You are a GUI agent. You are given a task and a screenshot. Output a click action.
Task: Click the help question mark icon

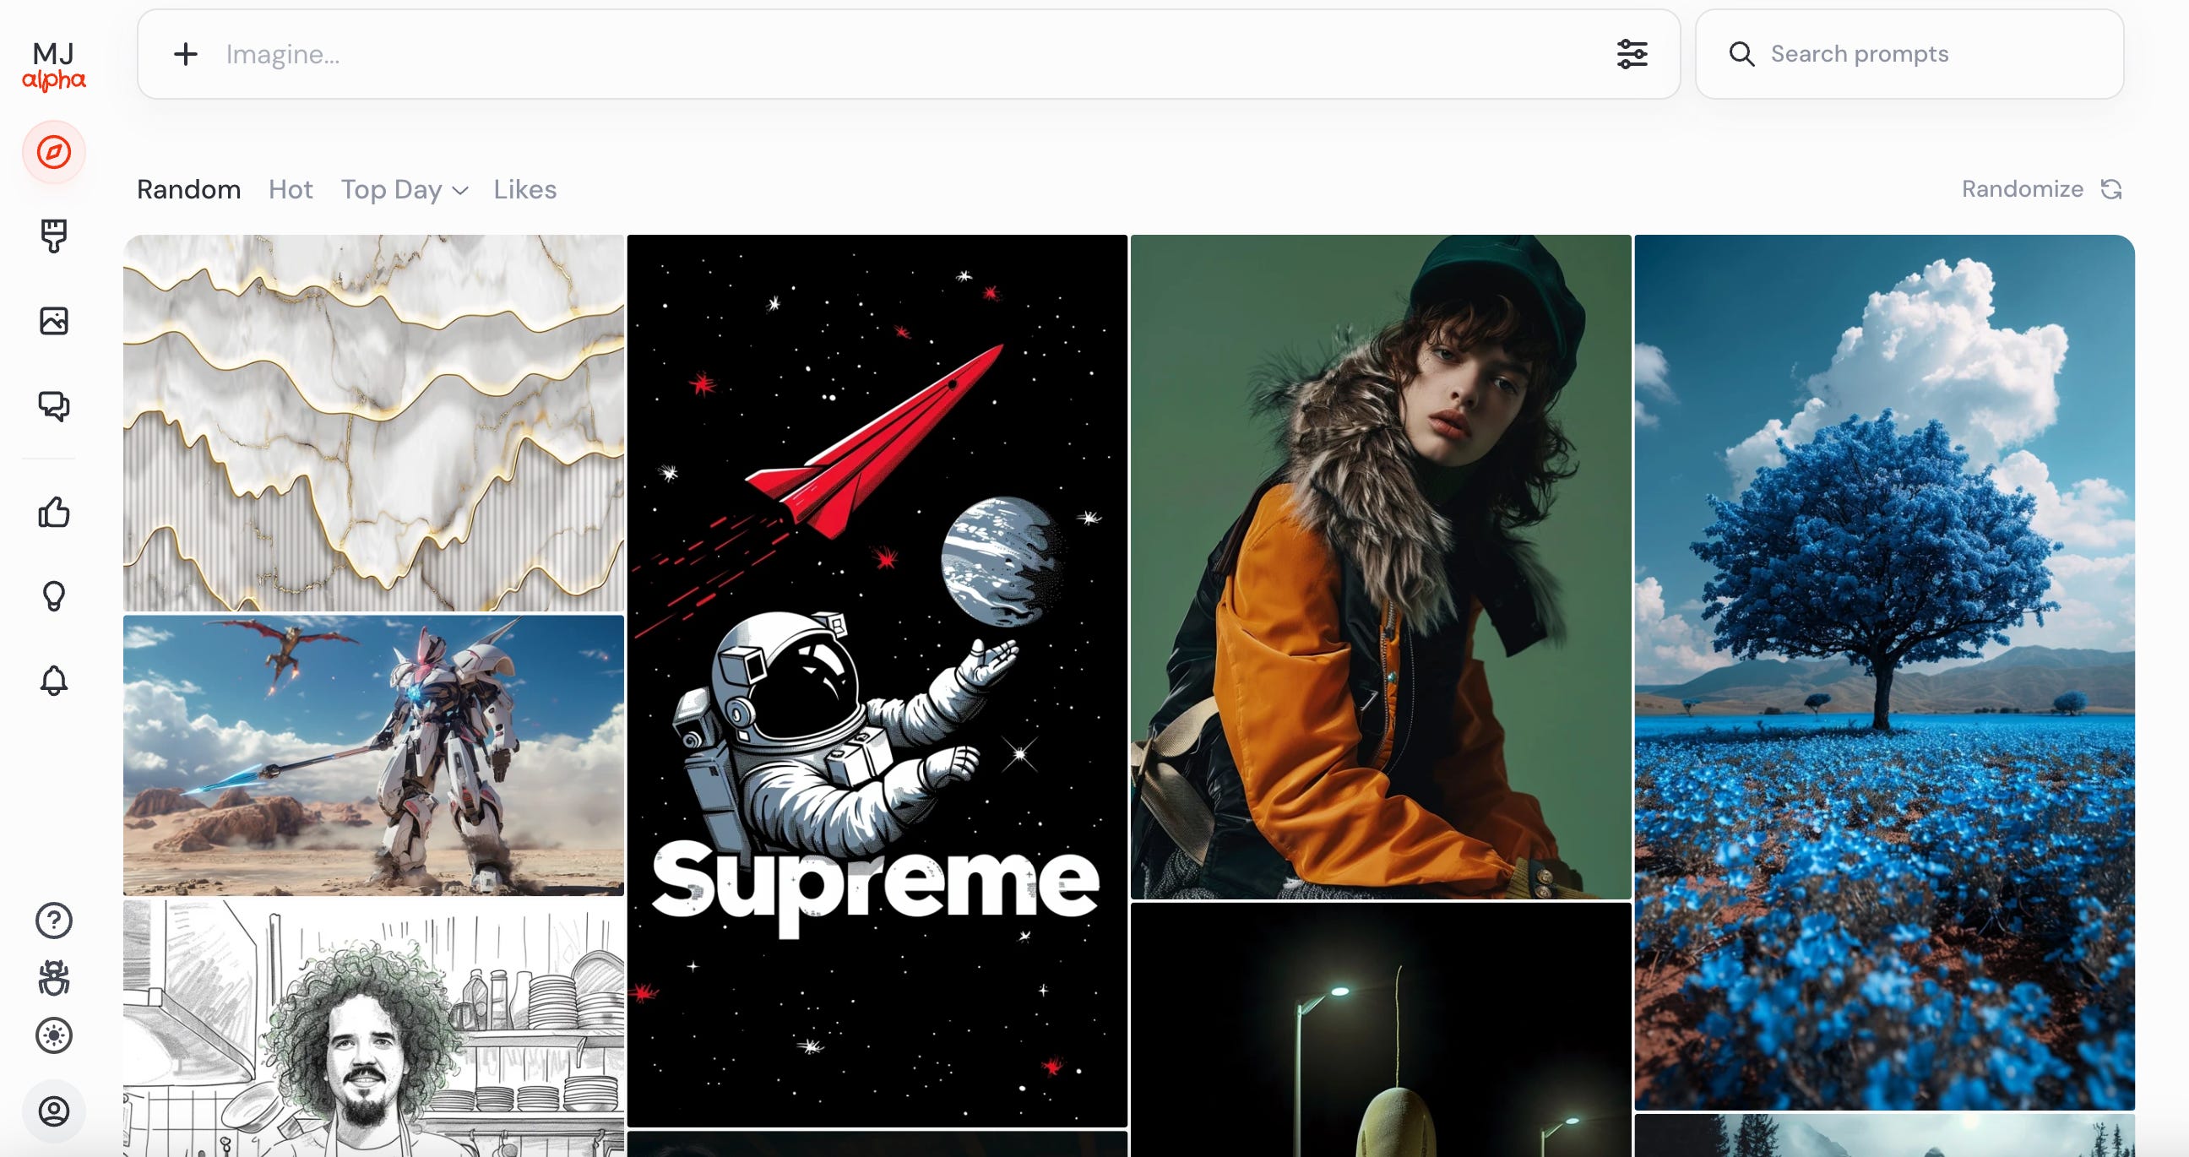point(53,921)
